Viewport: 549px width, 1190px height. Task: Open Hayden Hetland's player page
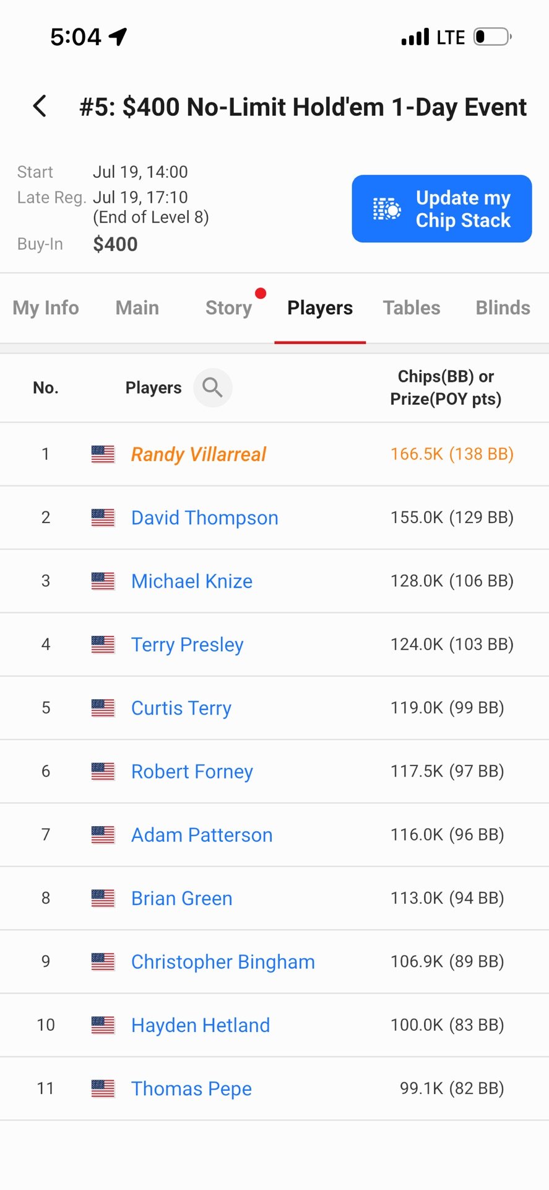tap(201, 1025)
